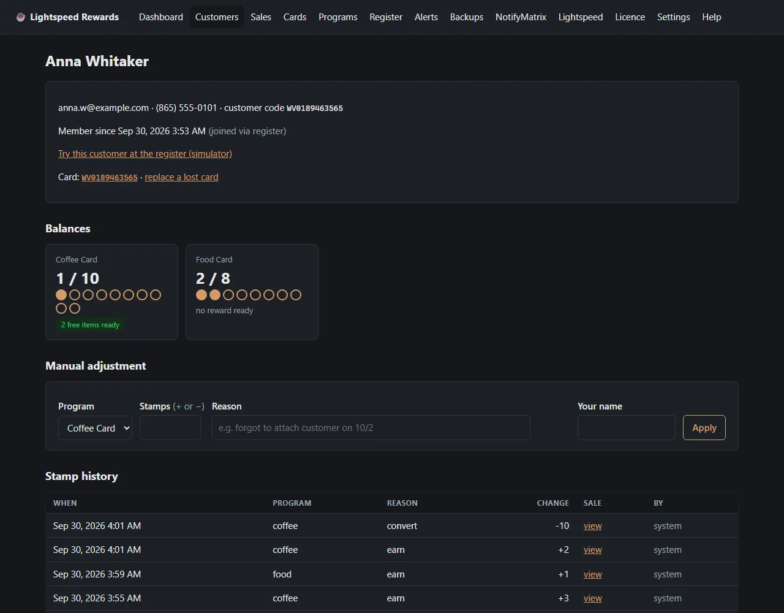This screenshot has height=613, width=784.
Task: Click the Your name input field
Action: (x=627, y=428)
